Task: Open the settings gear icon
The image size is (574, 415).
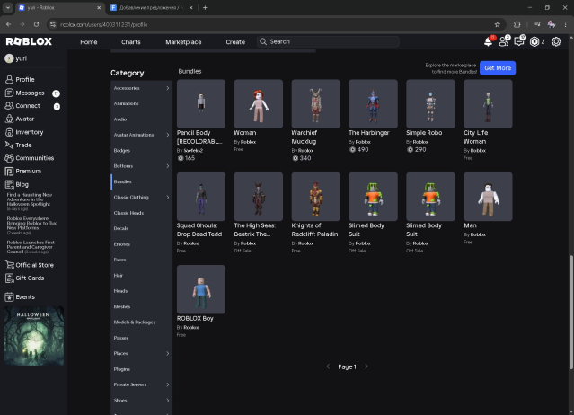Action: (556, 41)
